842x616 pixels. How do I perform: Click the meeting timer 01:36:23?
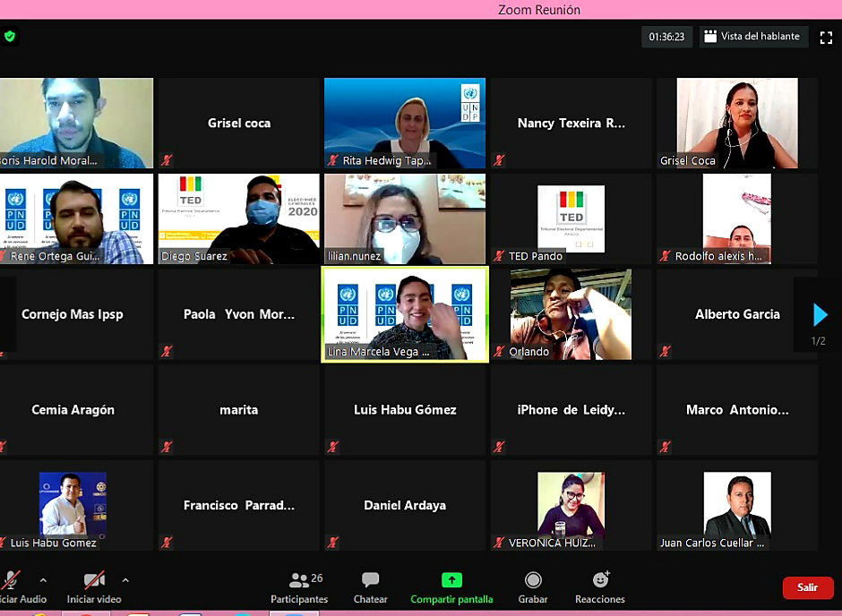pyautogui.click(x=666, y=37)
